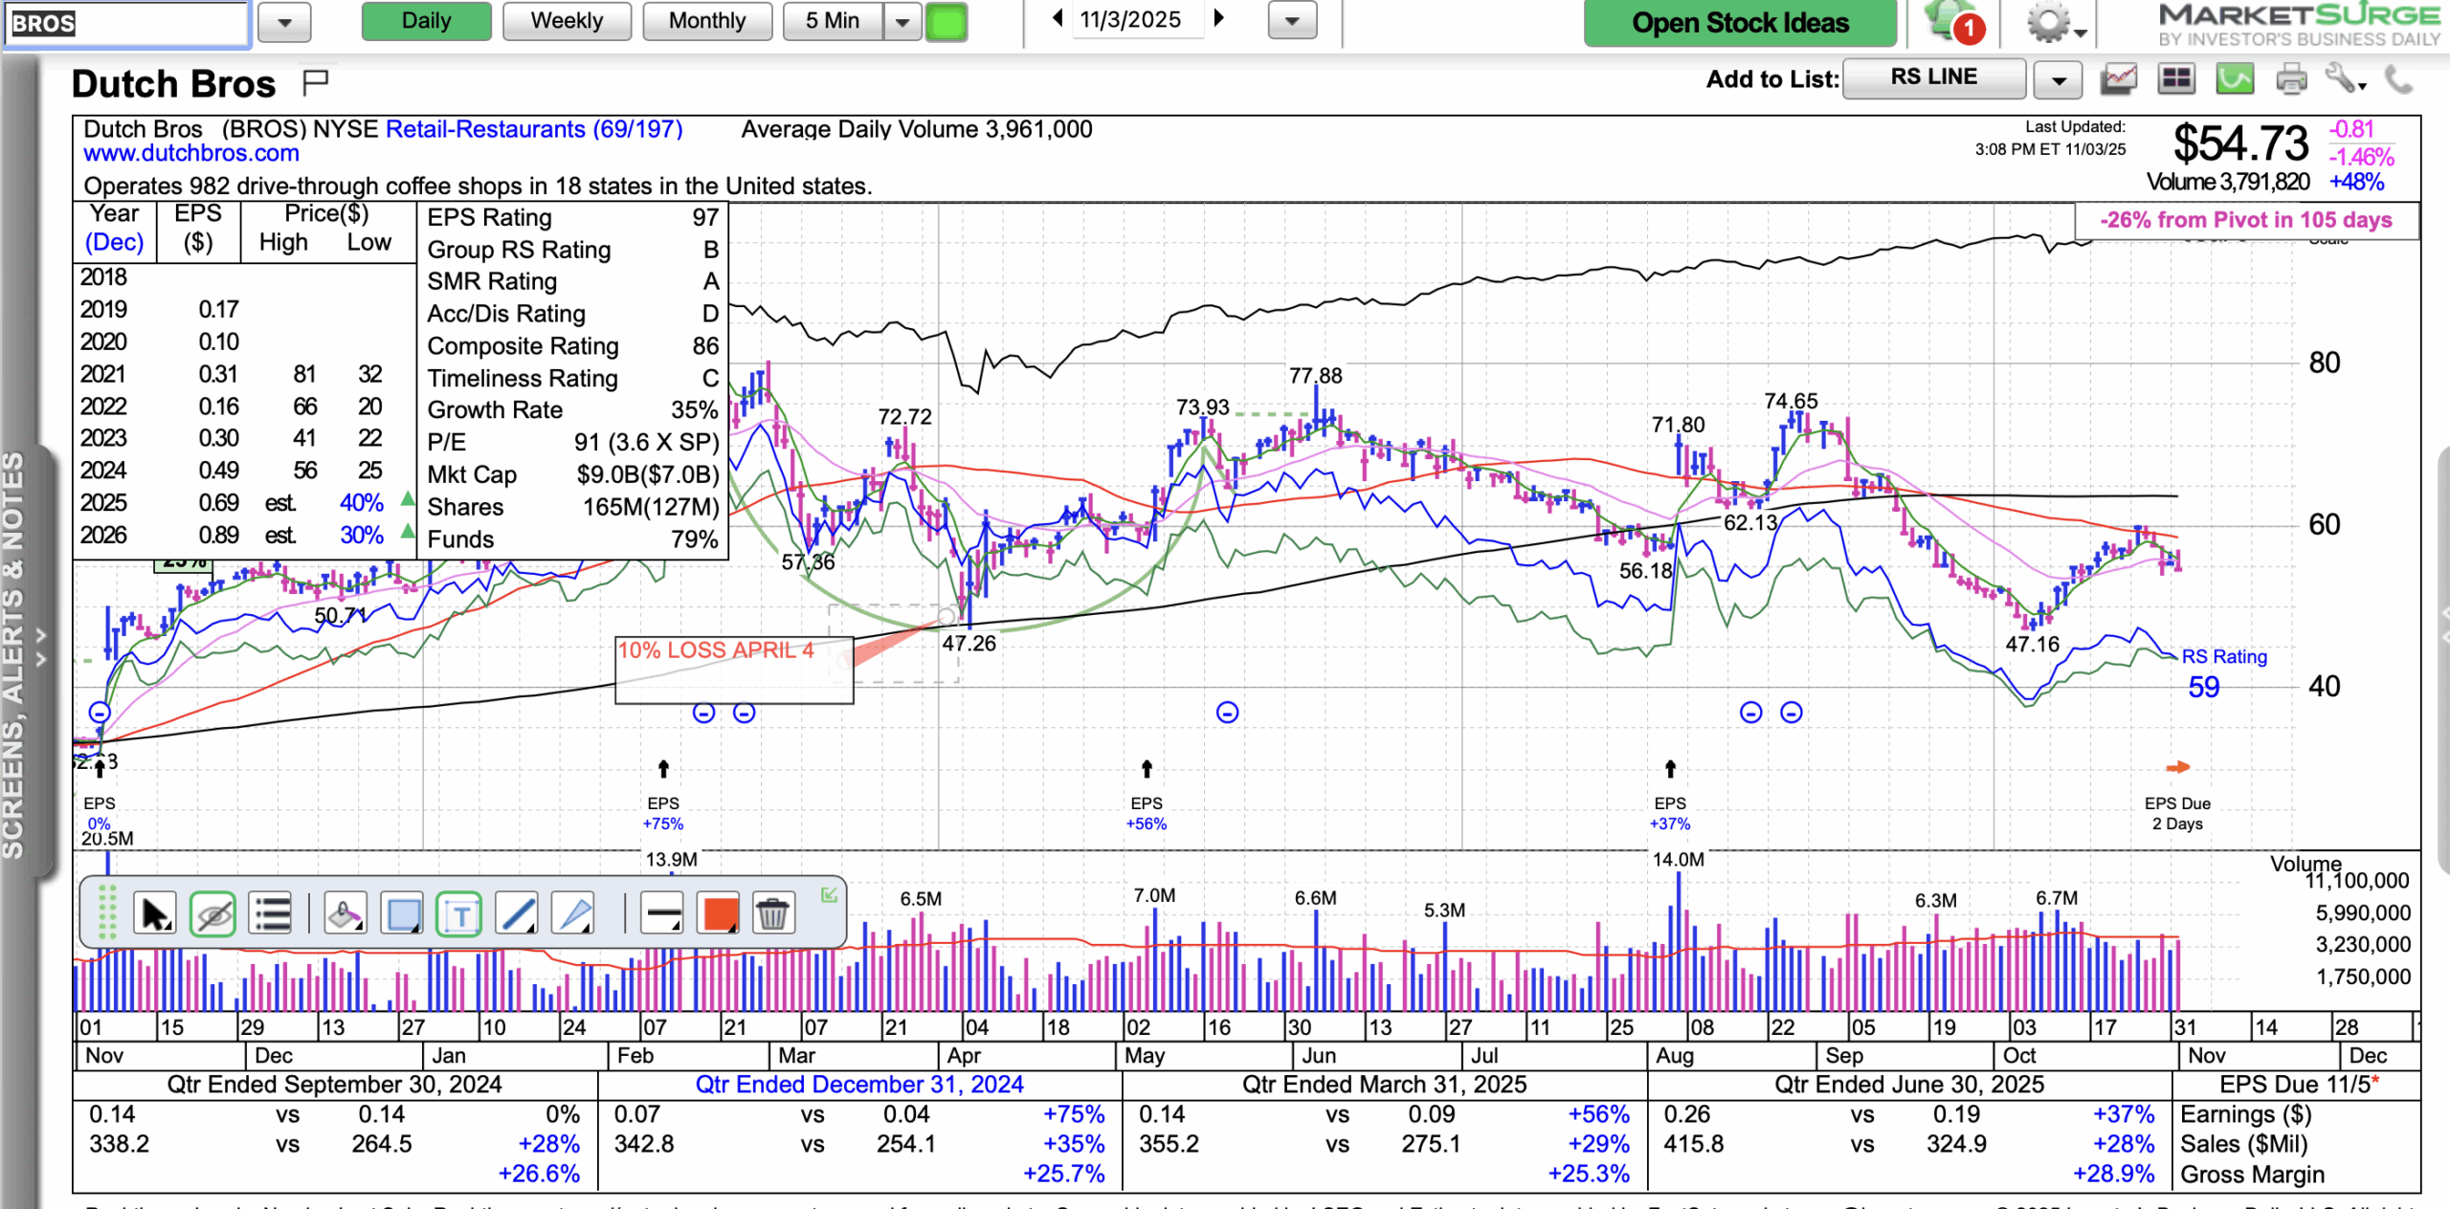Image resolution: width=2450 pixels, height=1209 pixels.
Task: Toggle the green real-time indicator square
Action: (x=947, y=22)
